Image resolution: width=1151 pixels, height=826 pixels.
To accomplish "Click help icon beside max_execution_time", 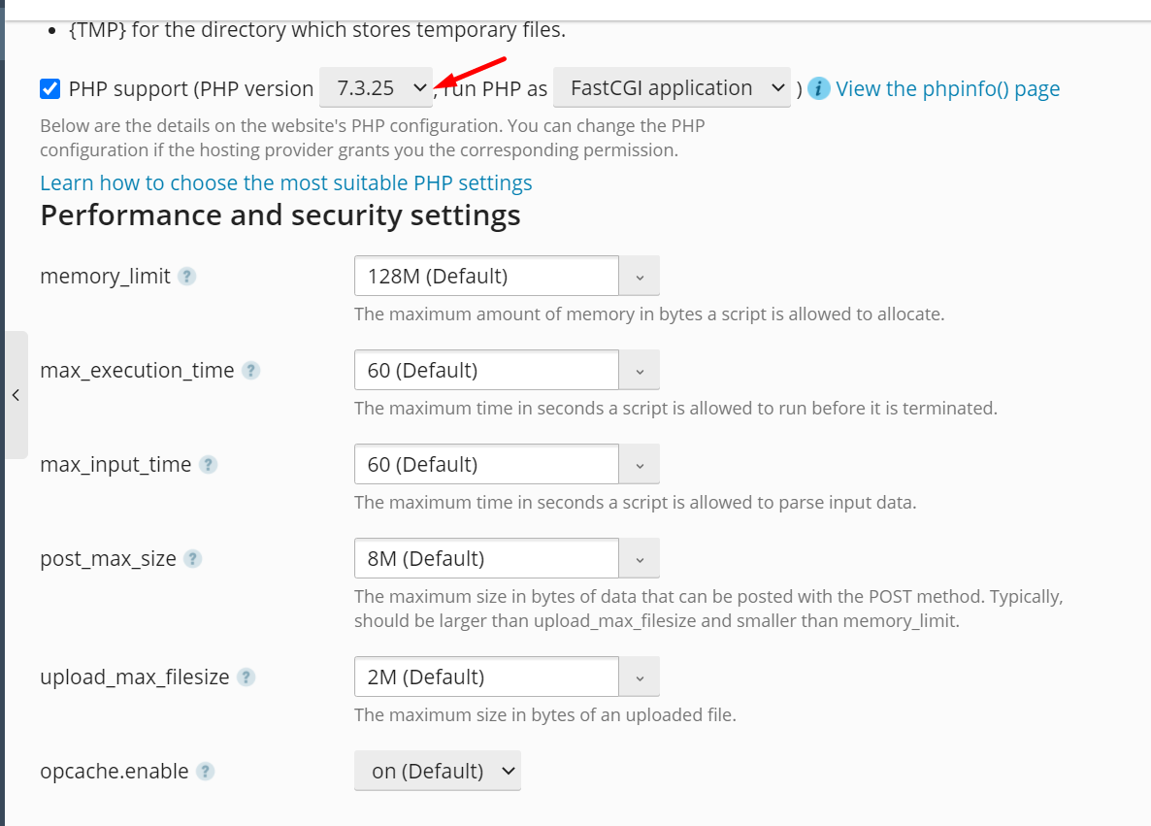I will tap(251, 371).
